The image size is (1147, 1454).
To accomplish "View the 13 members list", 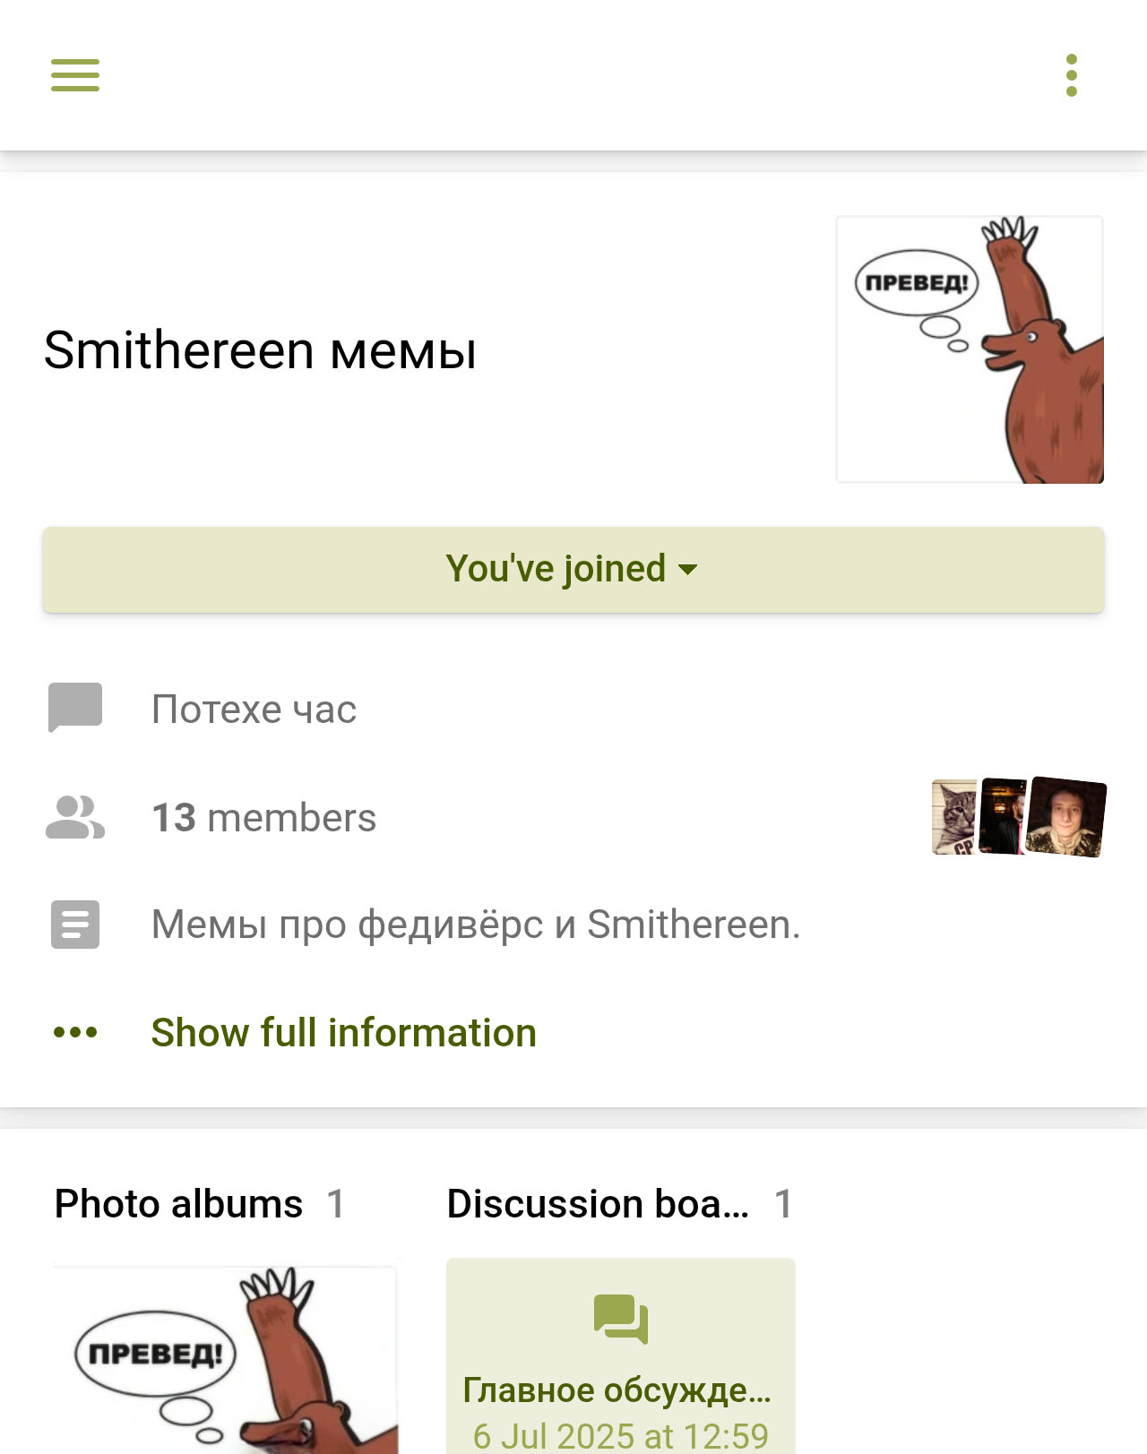I will (x=264, y=817).
